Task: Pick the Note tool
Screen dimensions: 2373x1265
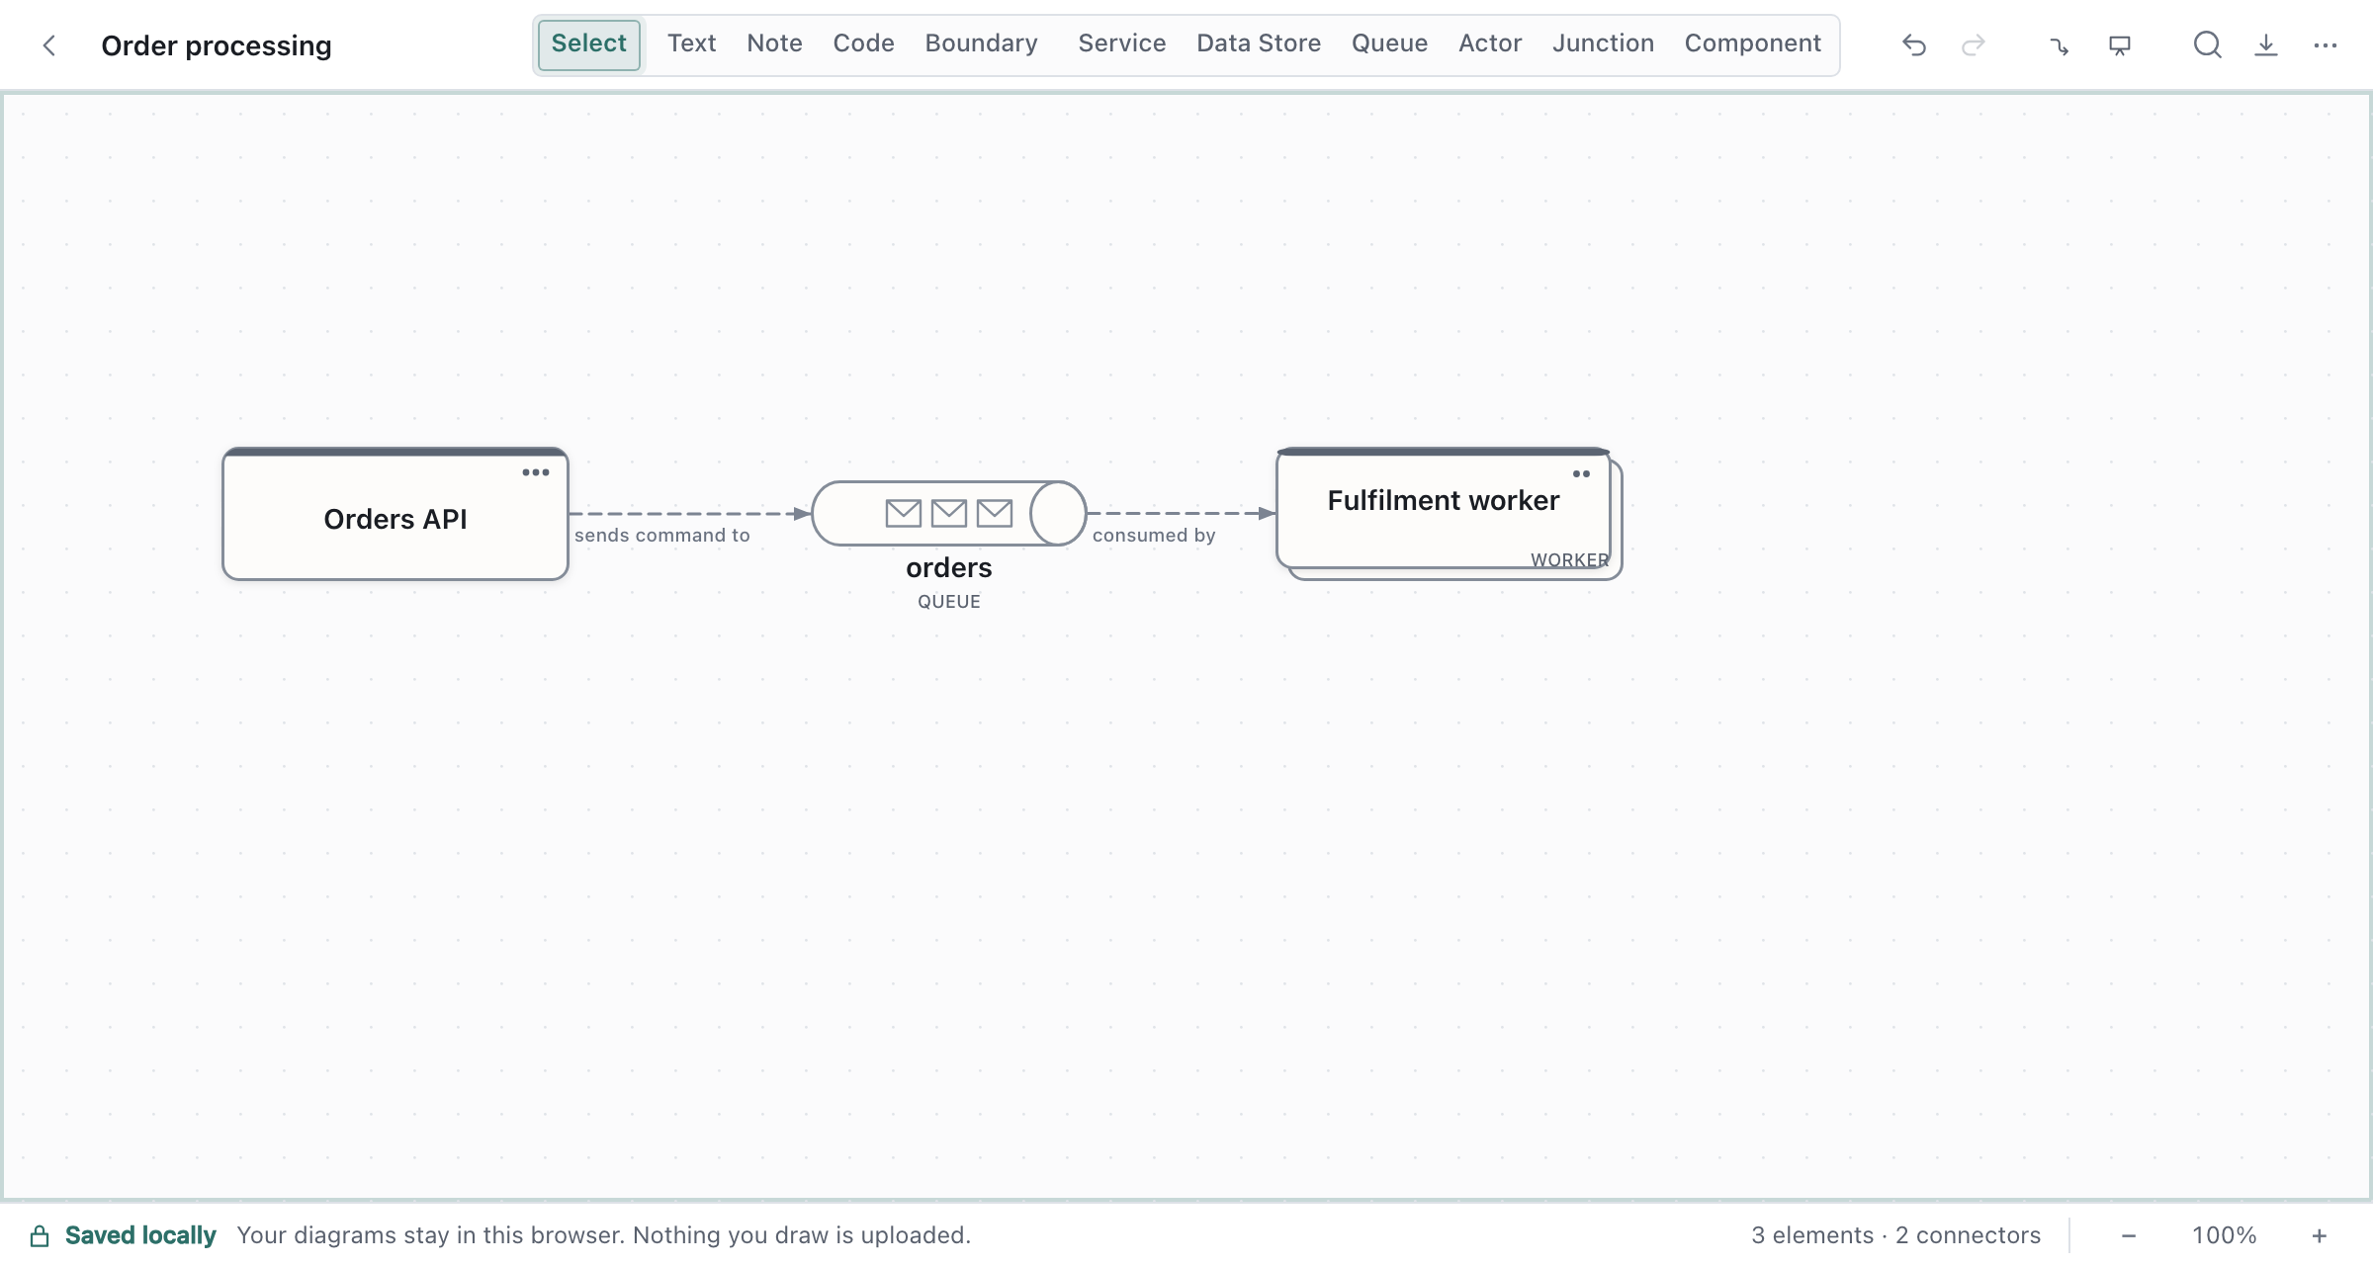Action: [x=774, y=43]
